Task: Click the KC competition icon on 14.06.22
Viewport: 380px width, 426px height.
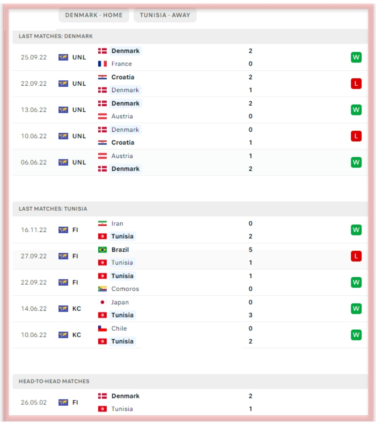Action: (x=63, y=309)
